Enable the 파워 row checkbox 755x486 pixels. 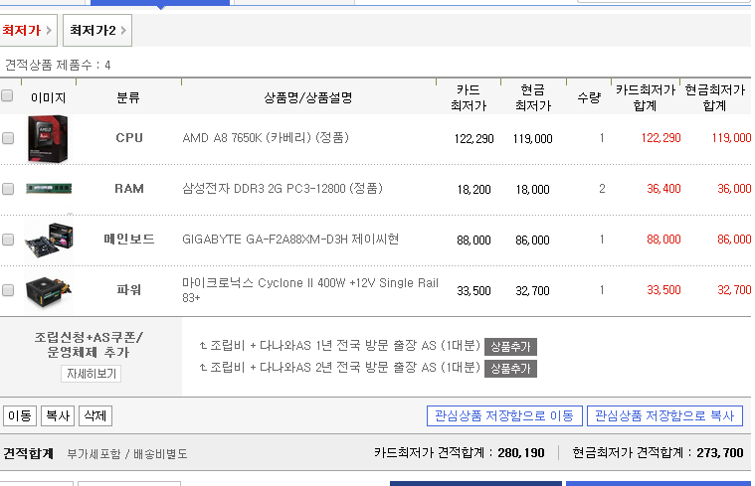pyautogui.click(x=8, y=290)
